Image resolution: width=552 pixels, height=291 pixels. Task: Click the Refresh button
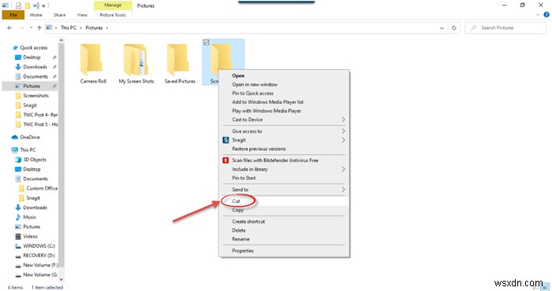453,28
